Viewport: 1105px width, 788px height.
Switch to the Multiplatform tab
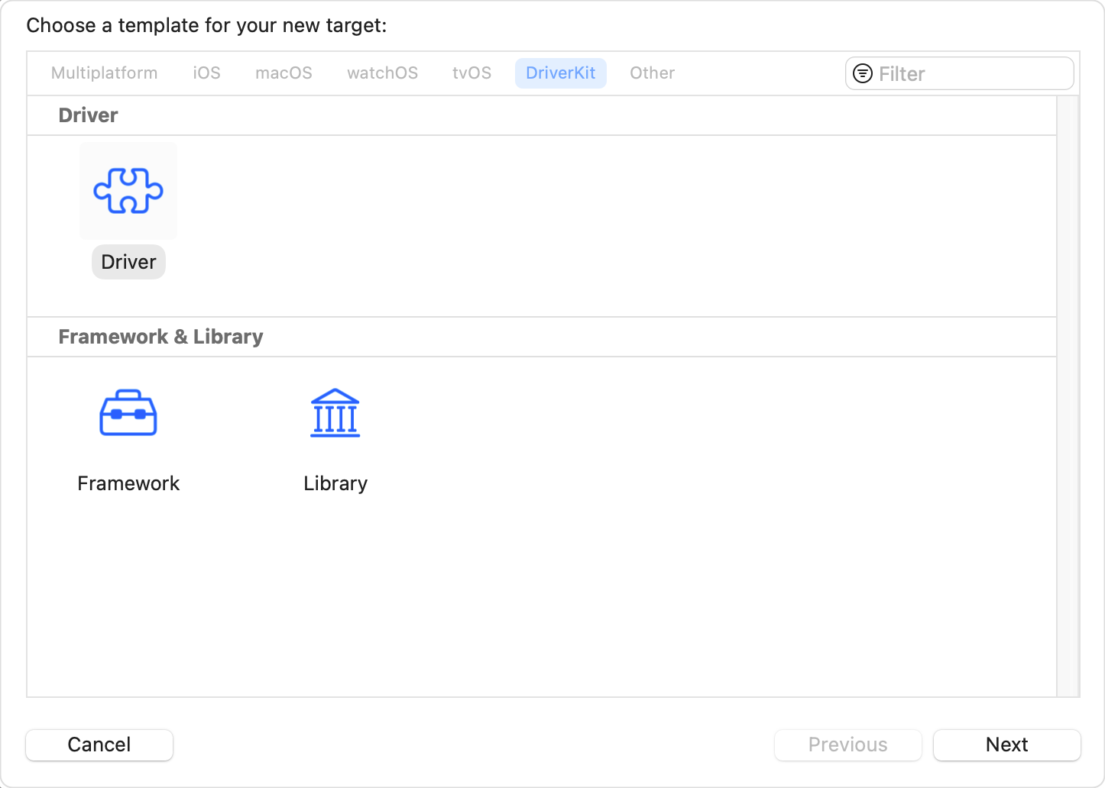click(x=105, y=73)
